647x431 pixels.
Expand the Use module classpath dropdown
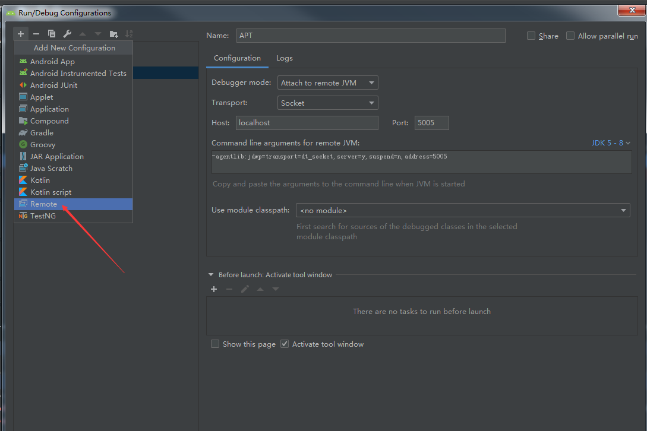tap(463, 210)
